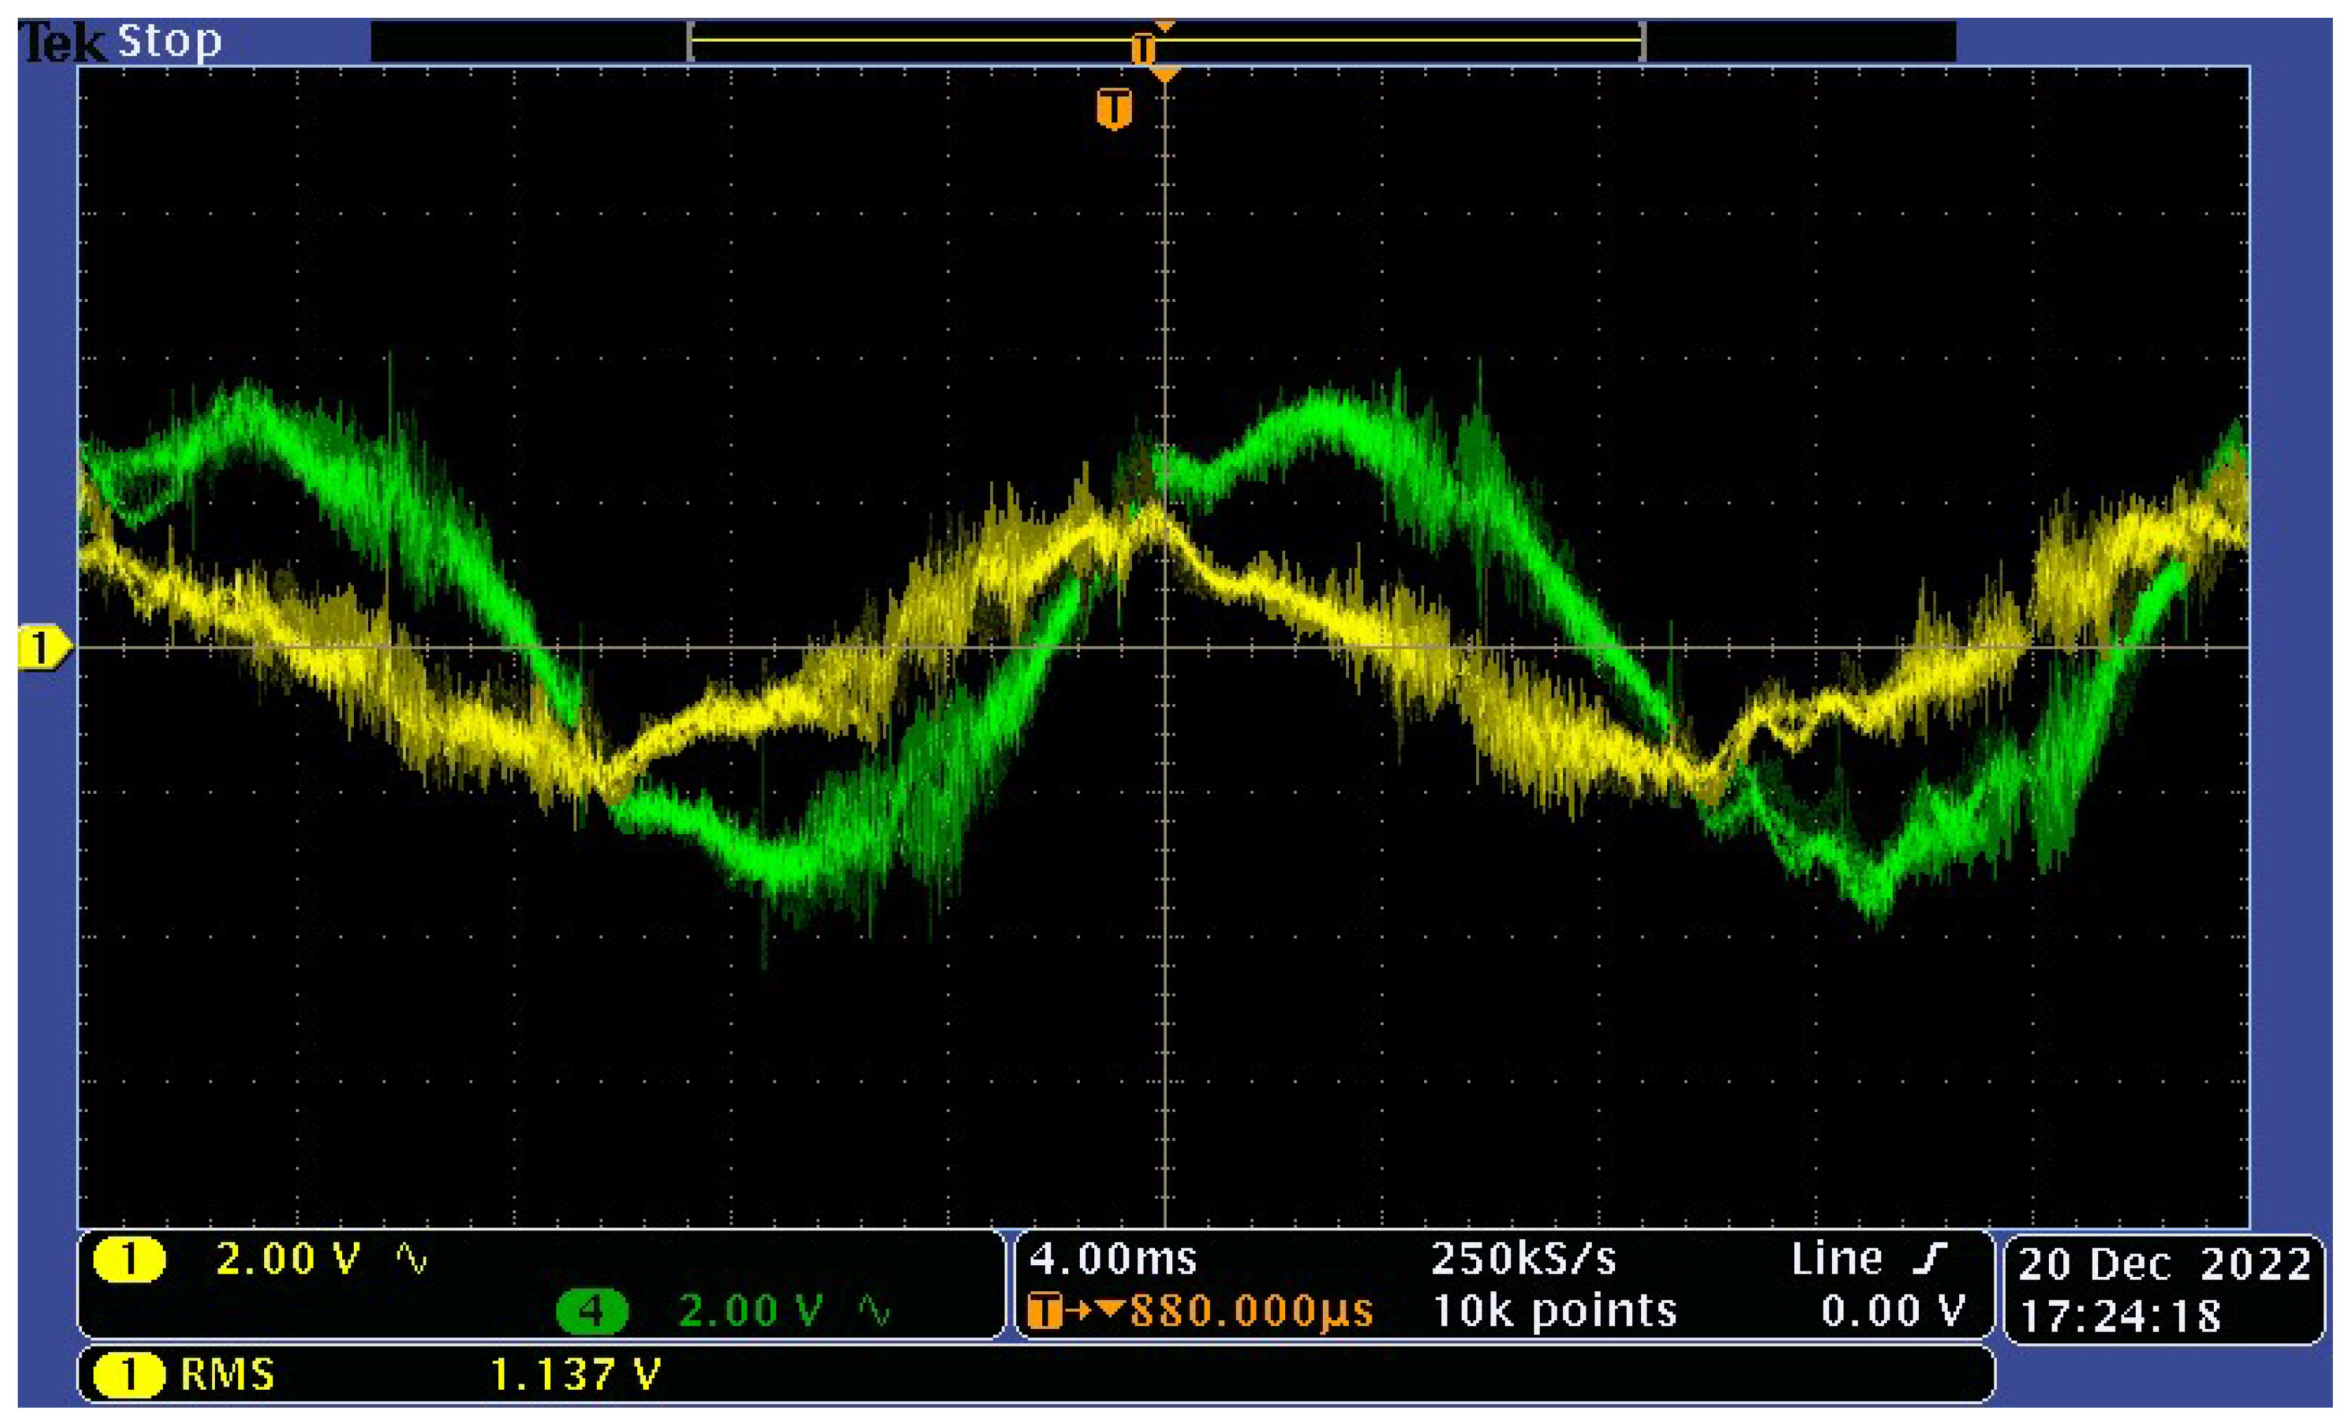The image size is (2350, 1422).
Task: Click the Stop acquisition status label
Action: (170, 41)
